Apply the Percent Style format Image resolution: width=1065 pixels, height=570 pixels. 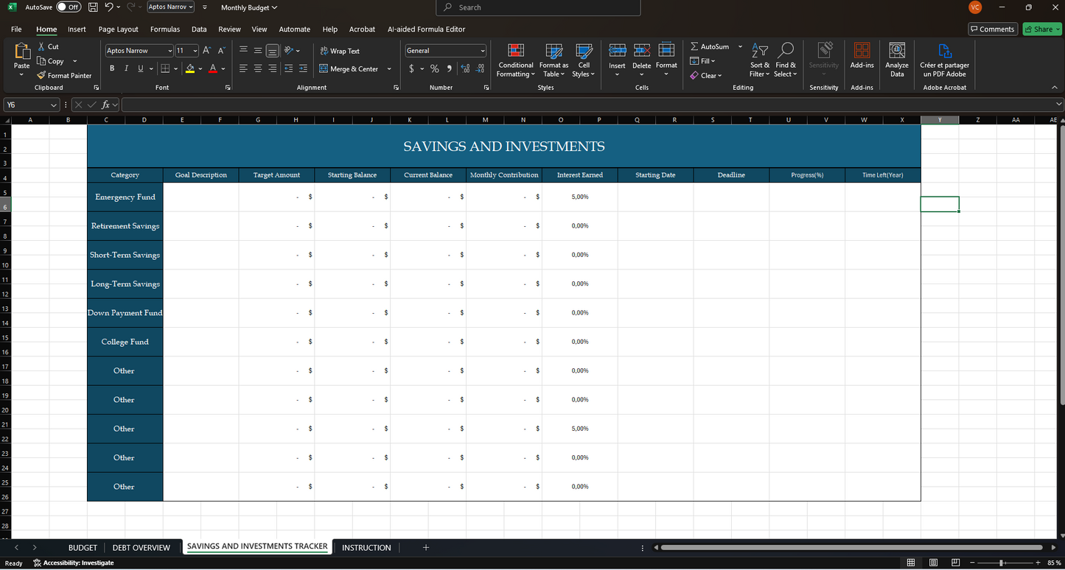pyautogui.click(x=435, y=68)
